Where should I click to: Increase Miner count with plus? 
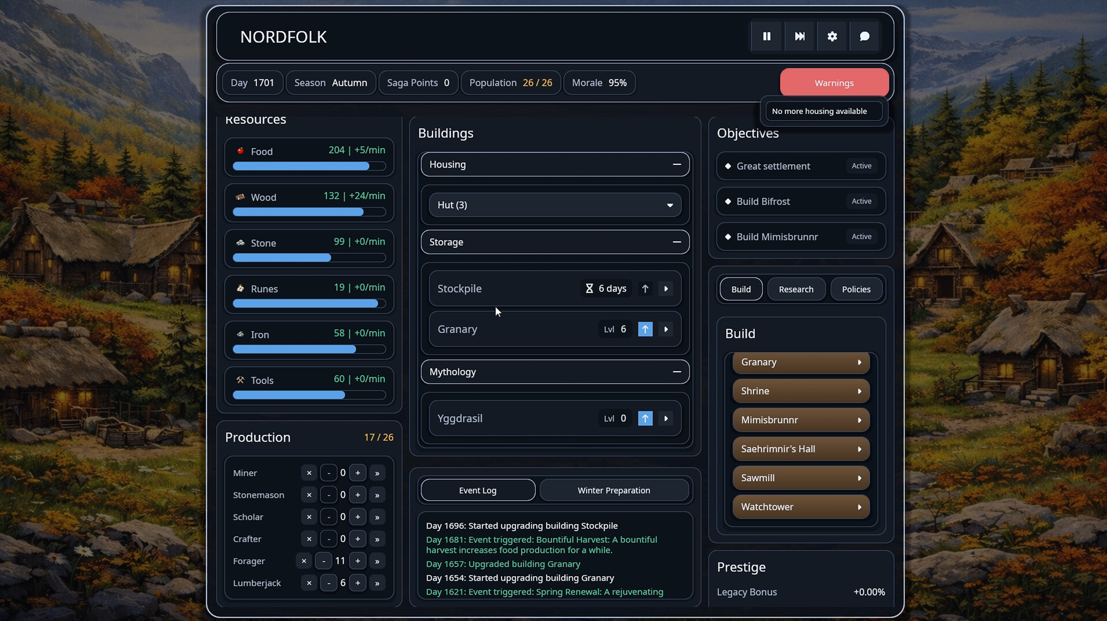point(357,473)
